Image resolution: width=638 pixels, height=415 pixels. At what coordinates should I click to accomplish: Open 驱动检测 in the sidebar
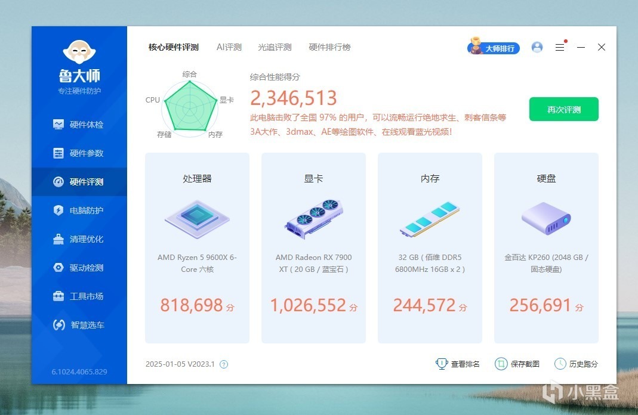point(79,268)
